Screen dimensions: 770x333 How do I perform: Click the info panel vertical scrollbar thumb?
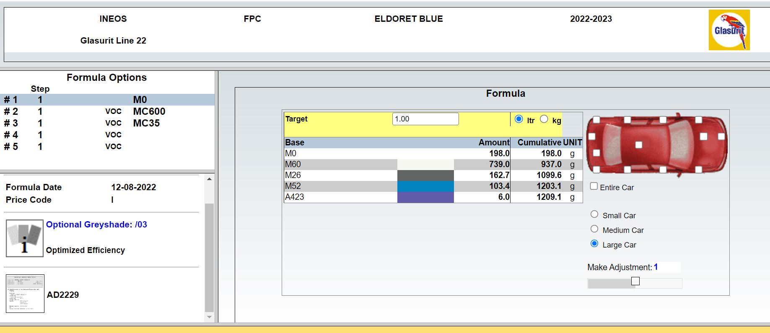pos(209,258)
